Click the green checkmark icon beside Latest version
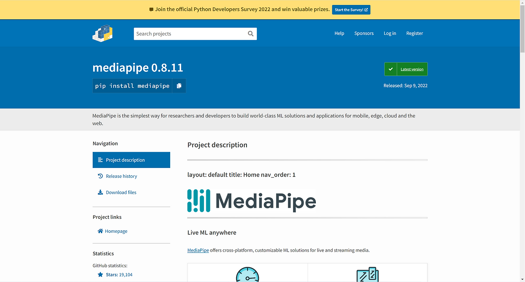525x282 pixels. click(390, 69)
